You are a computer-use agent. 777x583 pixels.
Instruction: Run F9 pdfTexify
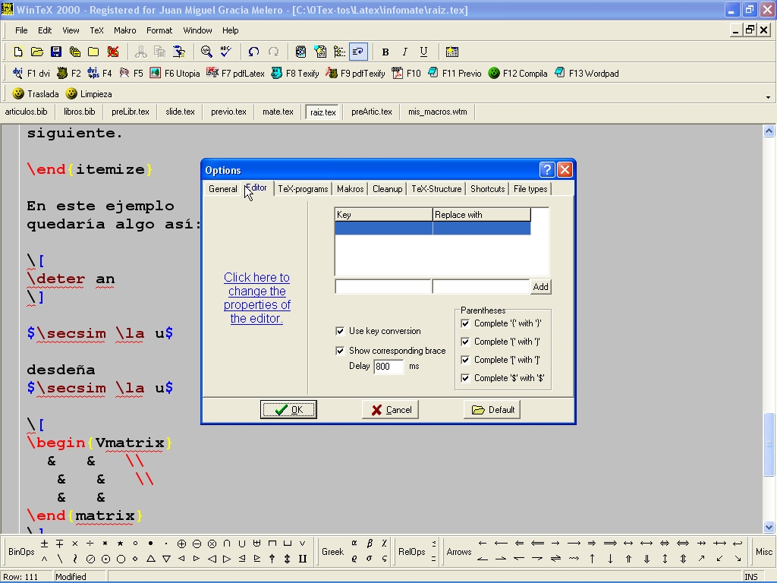tap(355, 74)
